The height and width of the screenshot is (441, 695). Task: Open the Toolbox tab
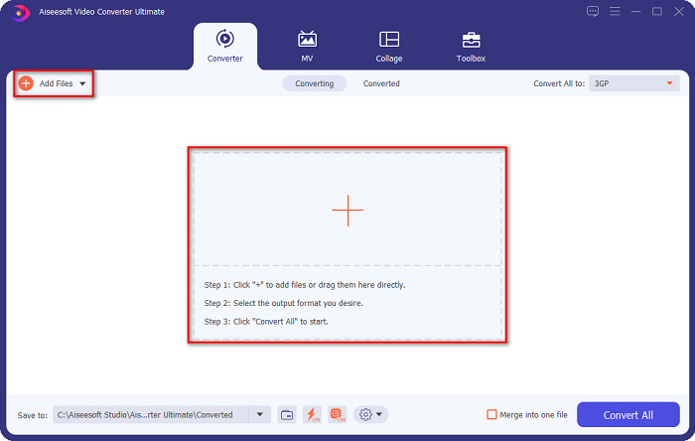[471, 46]
